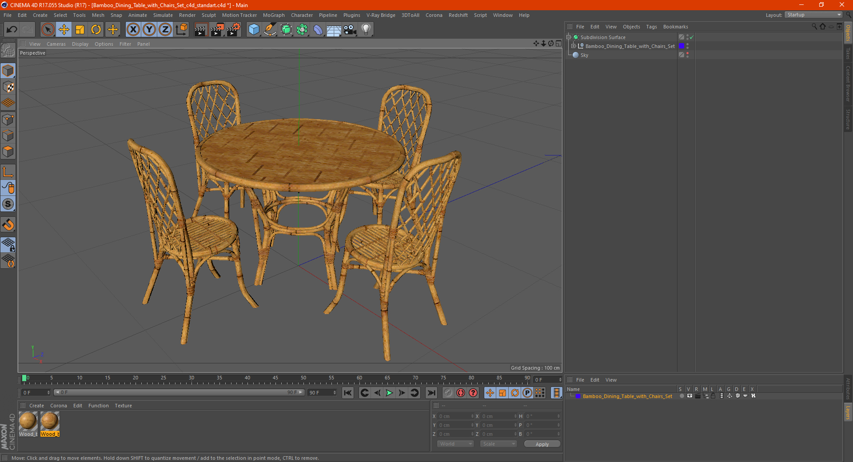Open the Simulate menu

[163, 15]
